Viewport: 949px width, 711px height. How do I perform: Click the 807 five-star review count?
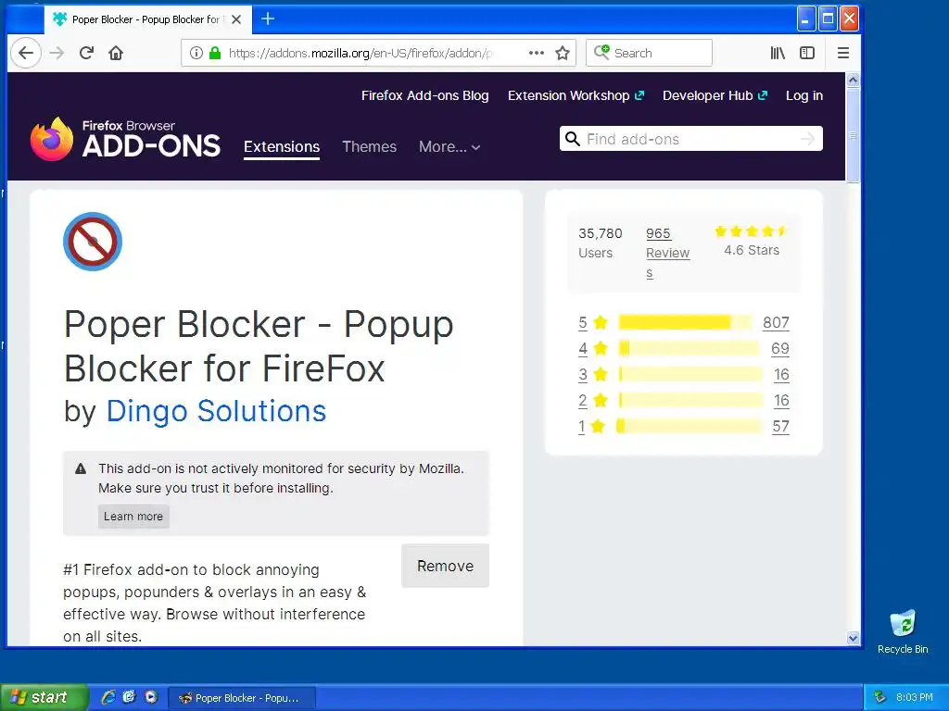point(776,322)
